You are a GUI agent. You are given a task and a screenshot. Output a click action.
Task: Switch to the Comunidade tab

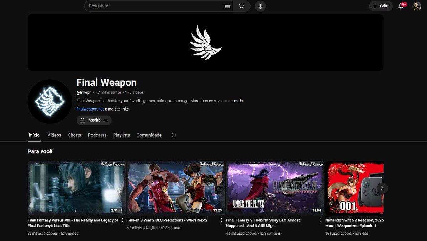(x=149, y=135)
